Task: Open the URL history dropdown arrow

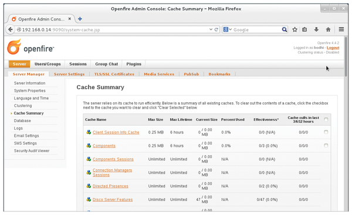Action: [211, 29]
